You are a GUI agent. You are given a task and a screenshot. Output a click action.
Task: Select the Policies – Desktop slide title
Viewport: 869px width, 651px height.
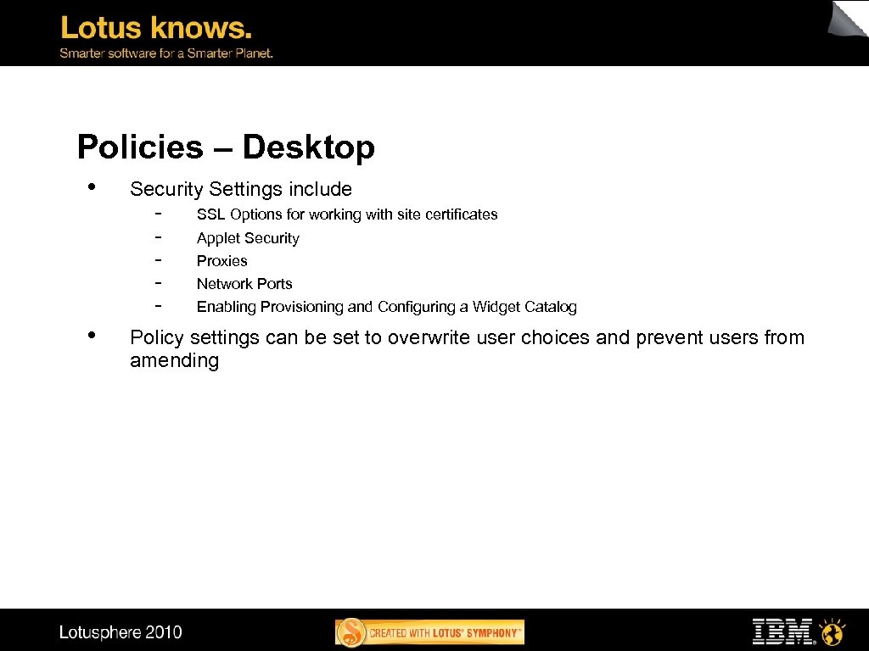point(225,147)
